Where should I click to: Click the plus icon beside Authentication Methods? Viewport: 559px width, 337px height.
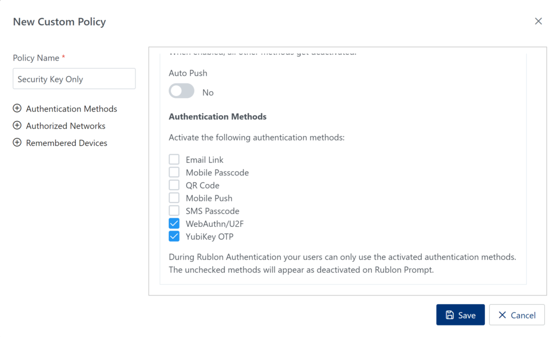click(16, 109)
